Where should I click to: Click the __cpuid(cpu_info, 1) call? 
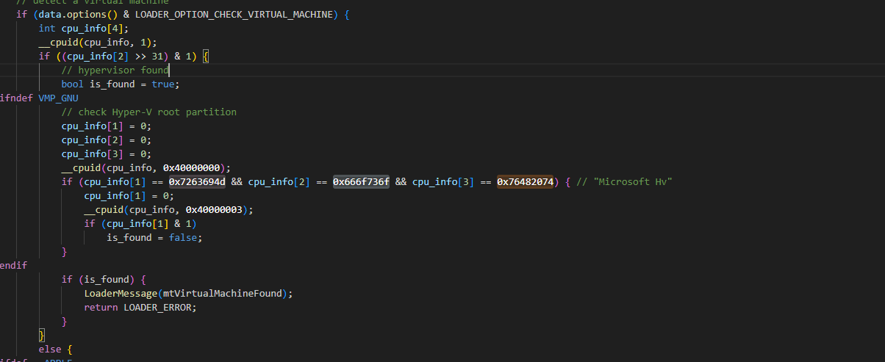point(98,43)
